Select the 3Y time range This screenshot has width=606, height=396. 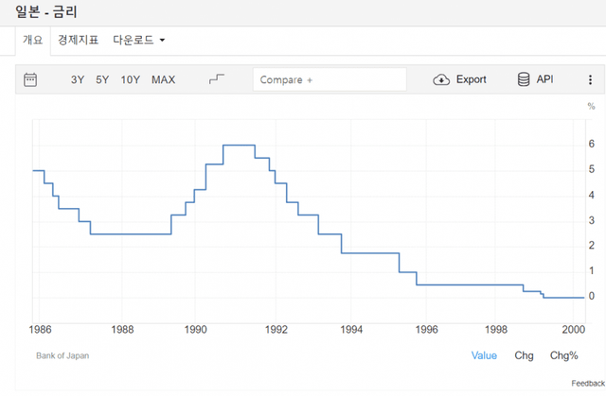[78, 79]
